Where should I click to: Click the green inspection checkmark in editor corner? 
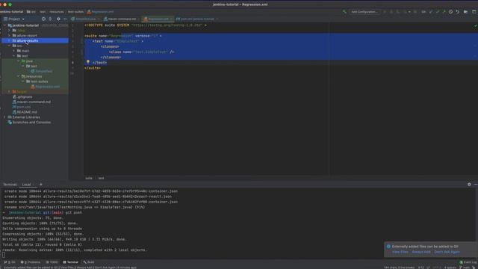click(x=475, y=25)
